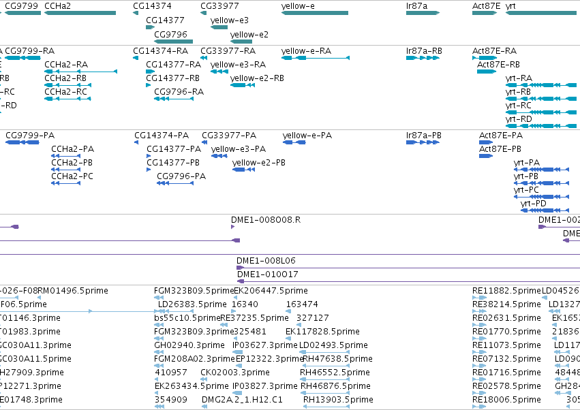Click the RE37235.5prime EST label
The height and width of the screenshot is (410, 580).
[254, 318]
